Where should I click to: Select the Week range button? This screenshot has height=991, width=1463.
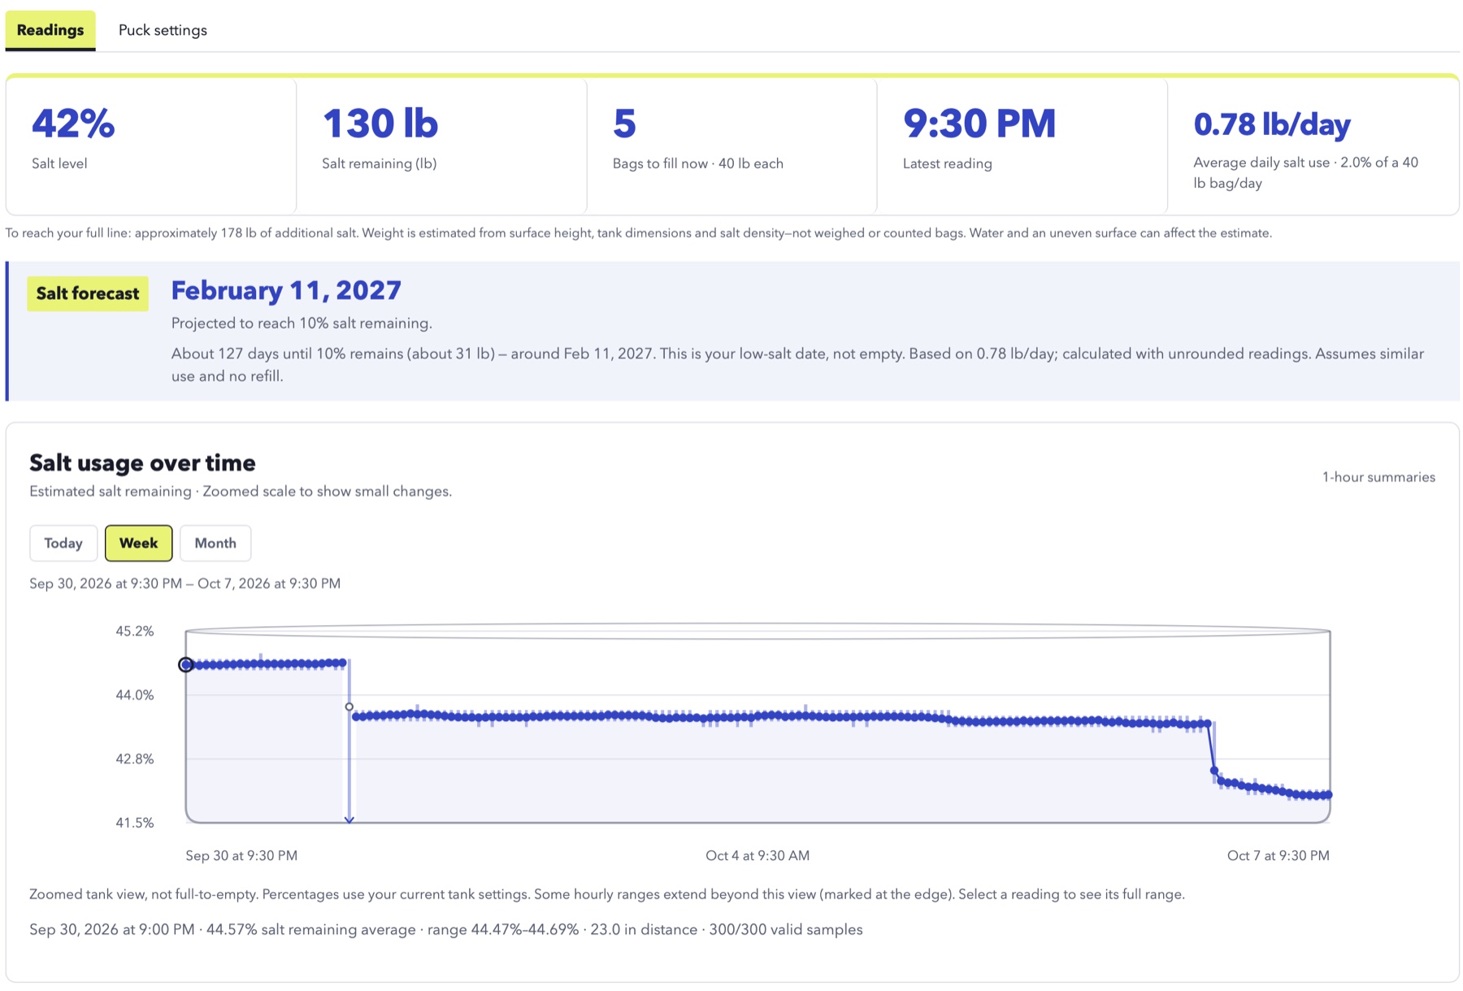[x=138, y=543]
